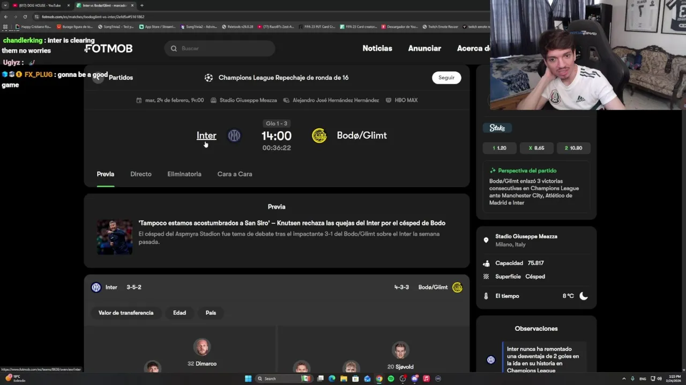Click the home win odds 1.20

pyautogui.click(x=499, y=148)
